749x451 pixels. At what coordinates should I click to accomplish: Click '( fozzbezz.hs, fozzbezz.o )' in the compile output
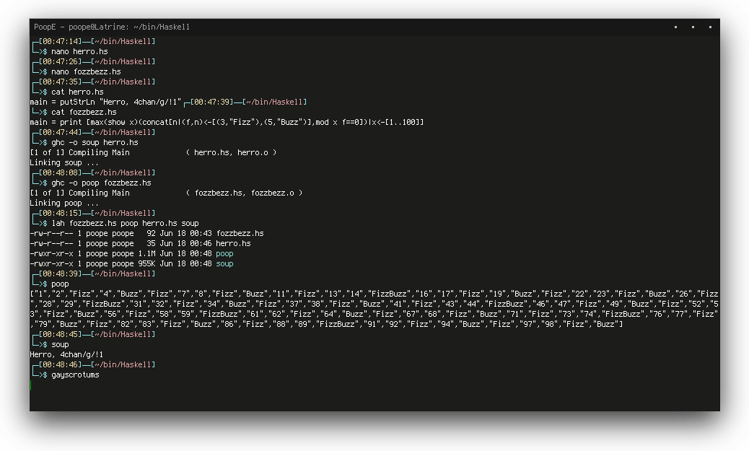244,193
